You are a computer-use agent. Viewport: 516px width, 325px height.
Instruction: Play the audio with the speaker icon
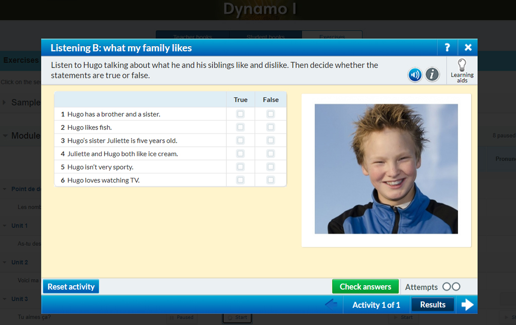pos(415,75)
